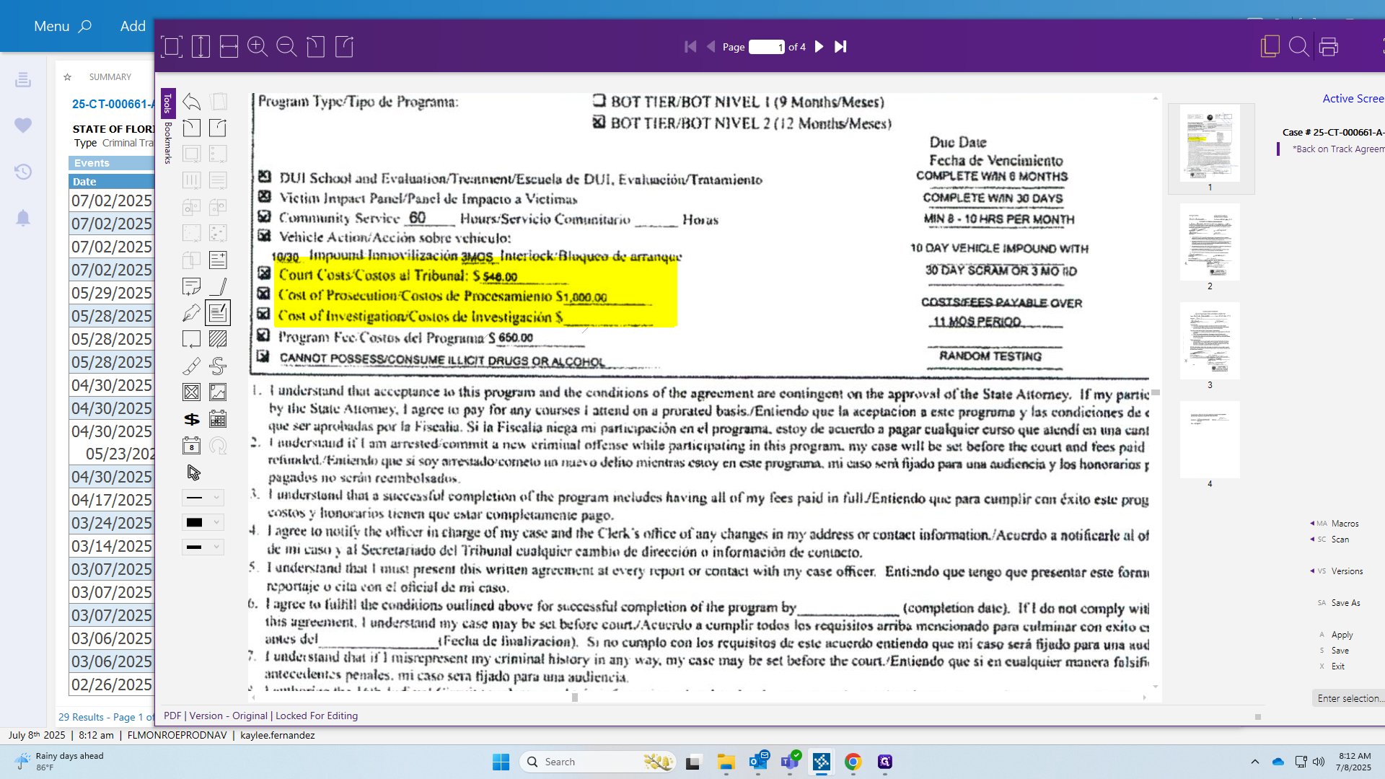Viewport: 1385px width, 779px height.
Task: Click the Save As command
Action: [1345, 603]
